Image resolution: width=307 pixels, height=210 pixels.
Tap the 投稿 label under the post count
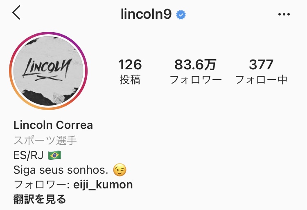pos(130,80)
